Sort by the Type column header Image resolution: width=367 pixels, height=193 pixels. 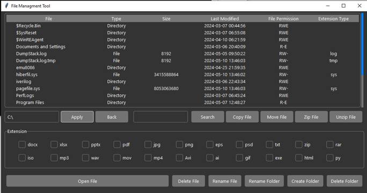(116, 19)
